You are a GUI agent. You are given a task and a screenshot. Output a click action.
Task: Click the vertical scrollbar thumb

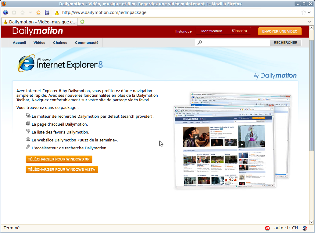311,96
